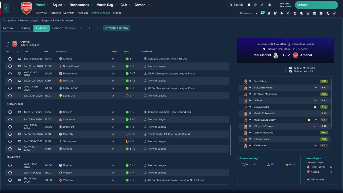Open the 9+ notifications chat icon
Viewport: 343px width, 193px height.
click(262, 13)
